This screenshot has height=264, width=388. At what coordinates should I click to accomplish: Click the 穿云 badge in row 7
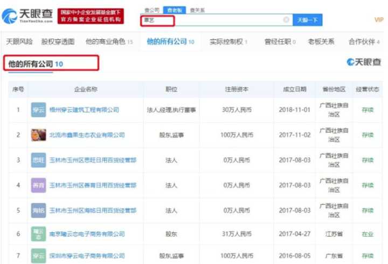(x=38, y=256)
